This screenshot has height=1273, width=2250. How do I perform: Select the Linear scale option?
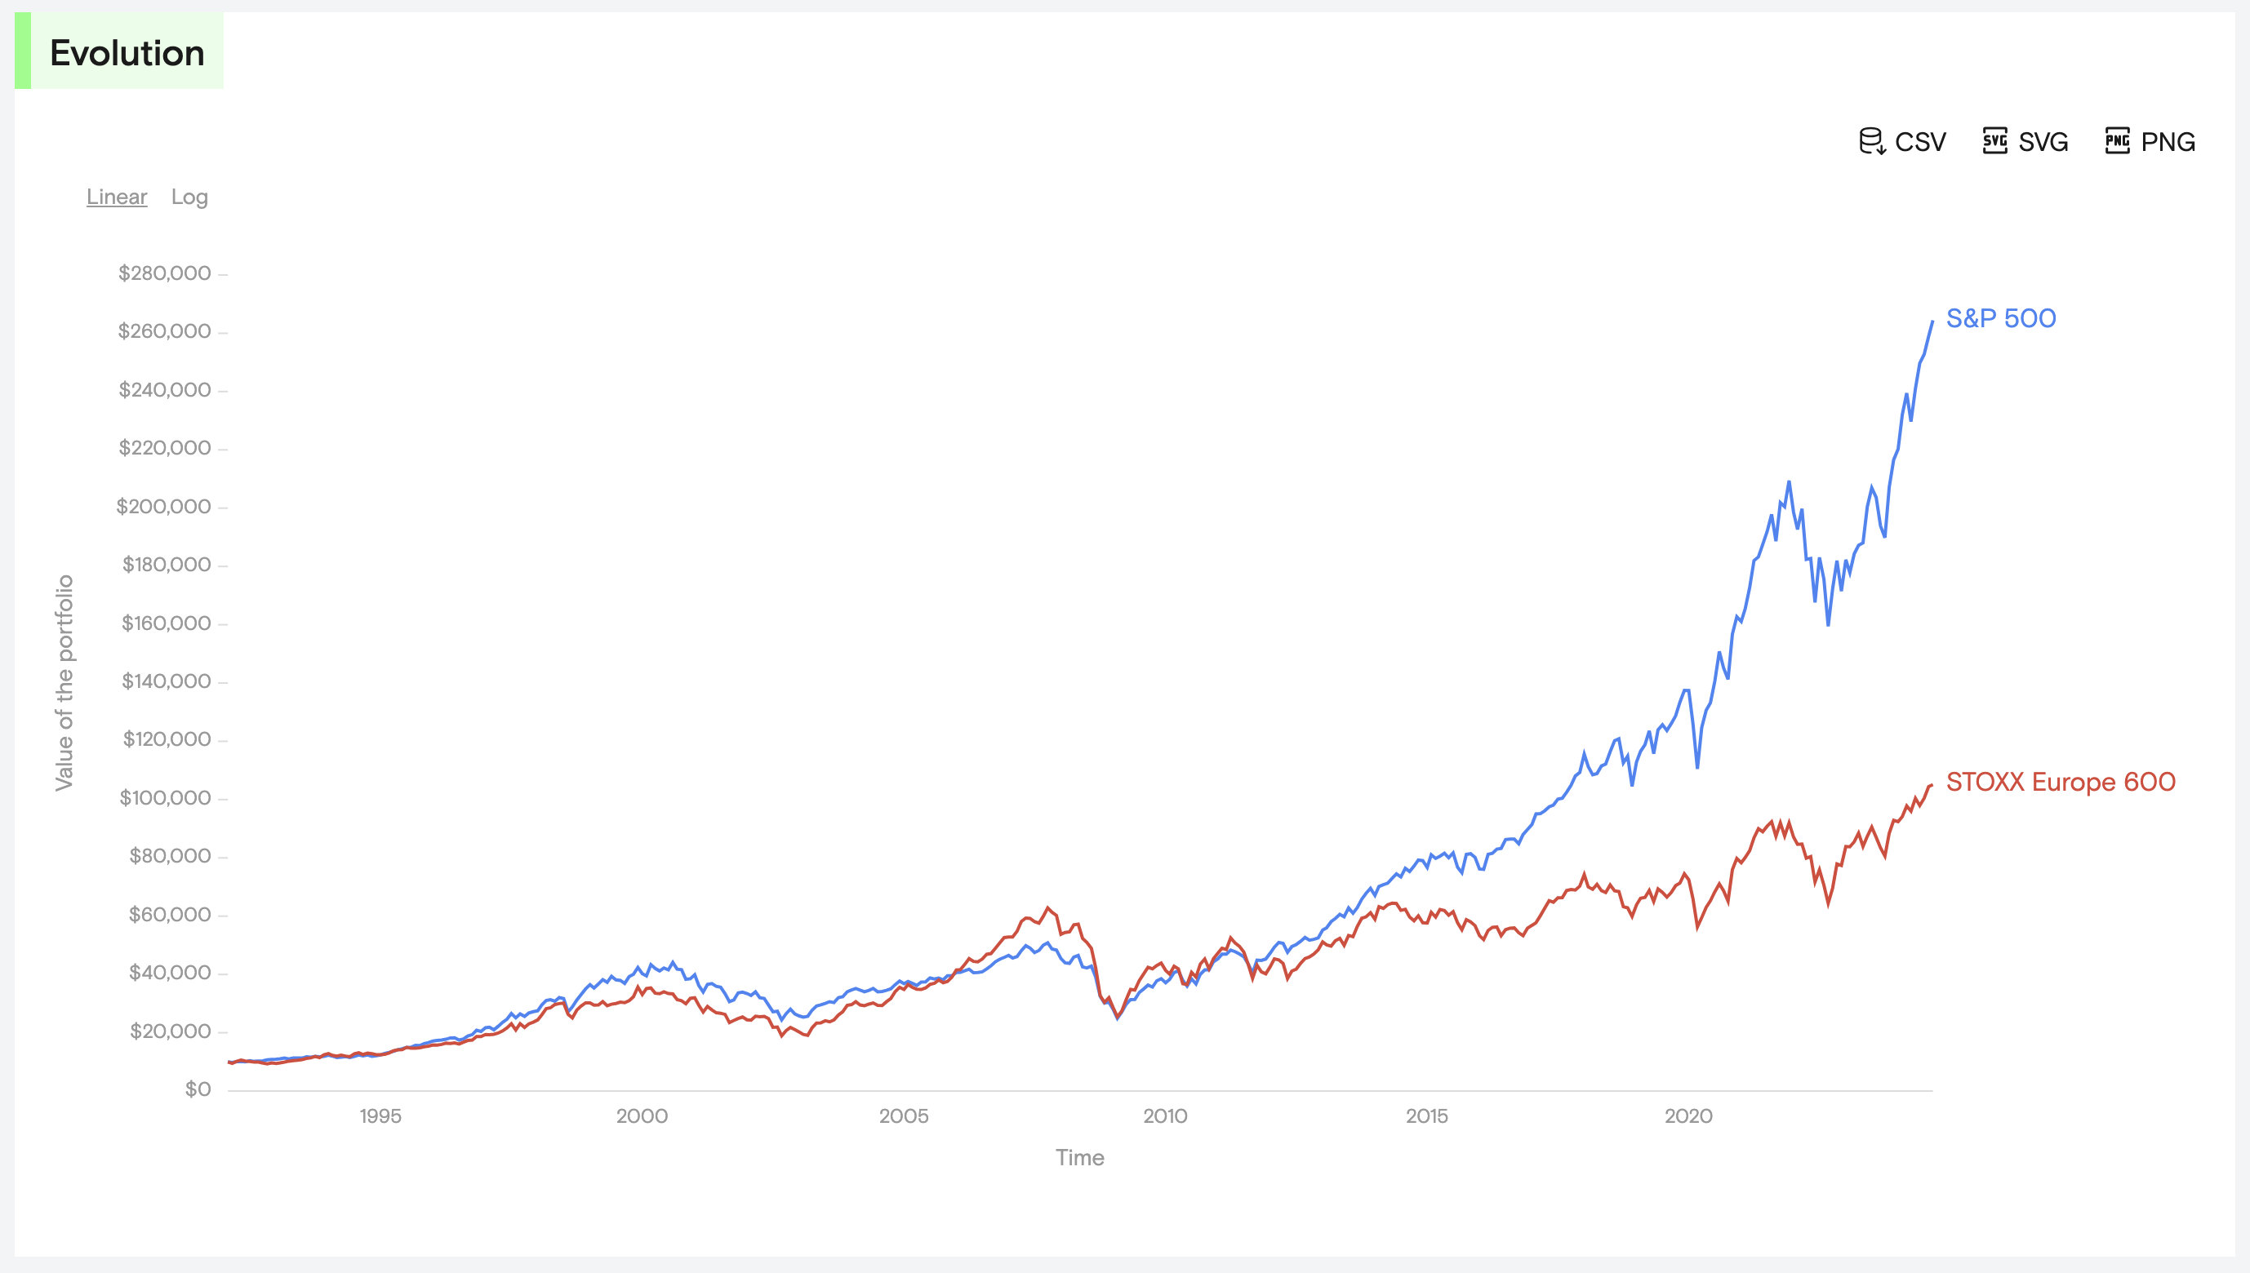[116, 197]
